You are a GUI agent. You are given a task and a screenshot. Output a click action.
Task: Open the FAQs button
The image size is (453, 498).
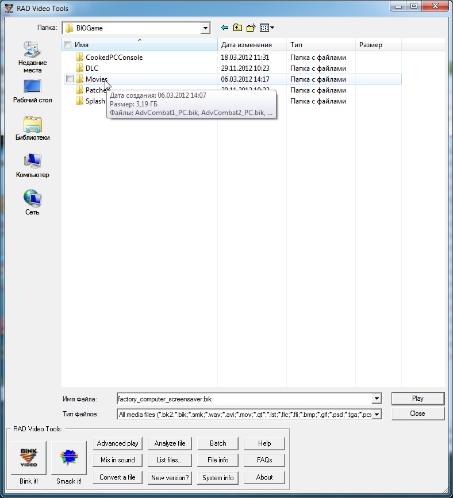pyautogui.click(x=264, y=460)
